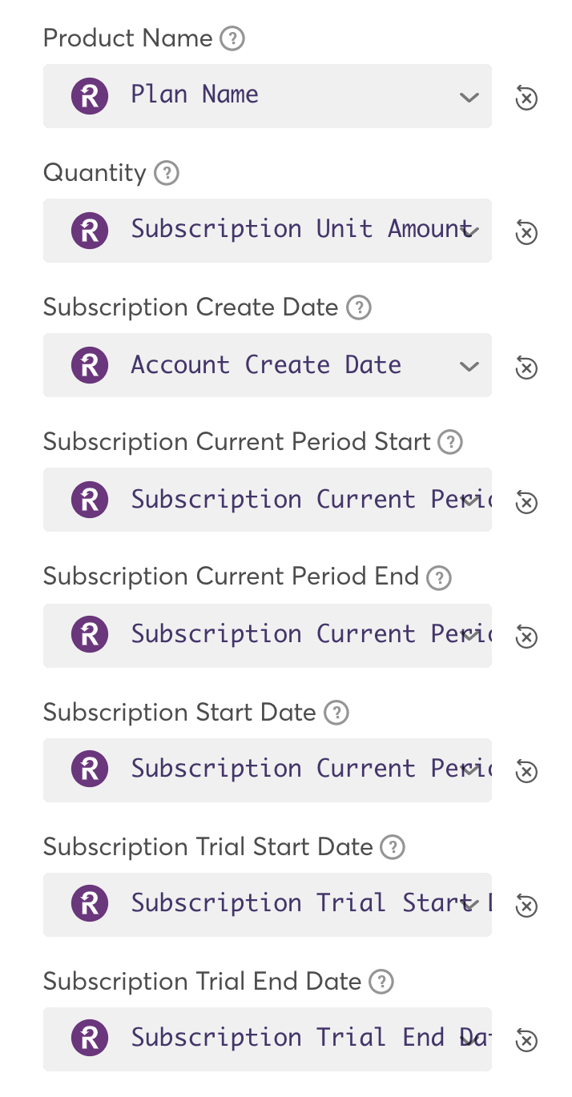
Task: Reset the Product Name mapping
Action: [x=526, y=98]
